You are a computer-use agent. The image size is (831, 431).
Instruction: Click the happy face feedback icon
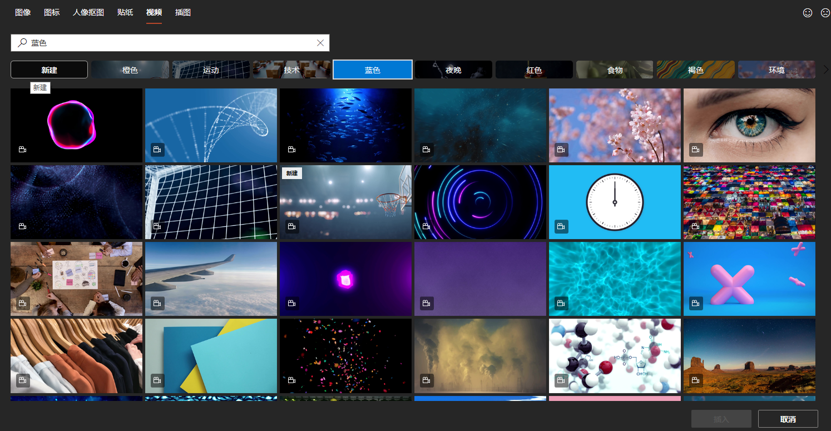[x=808, y=13]
